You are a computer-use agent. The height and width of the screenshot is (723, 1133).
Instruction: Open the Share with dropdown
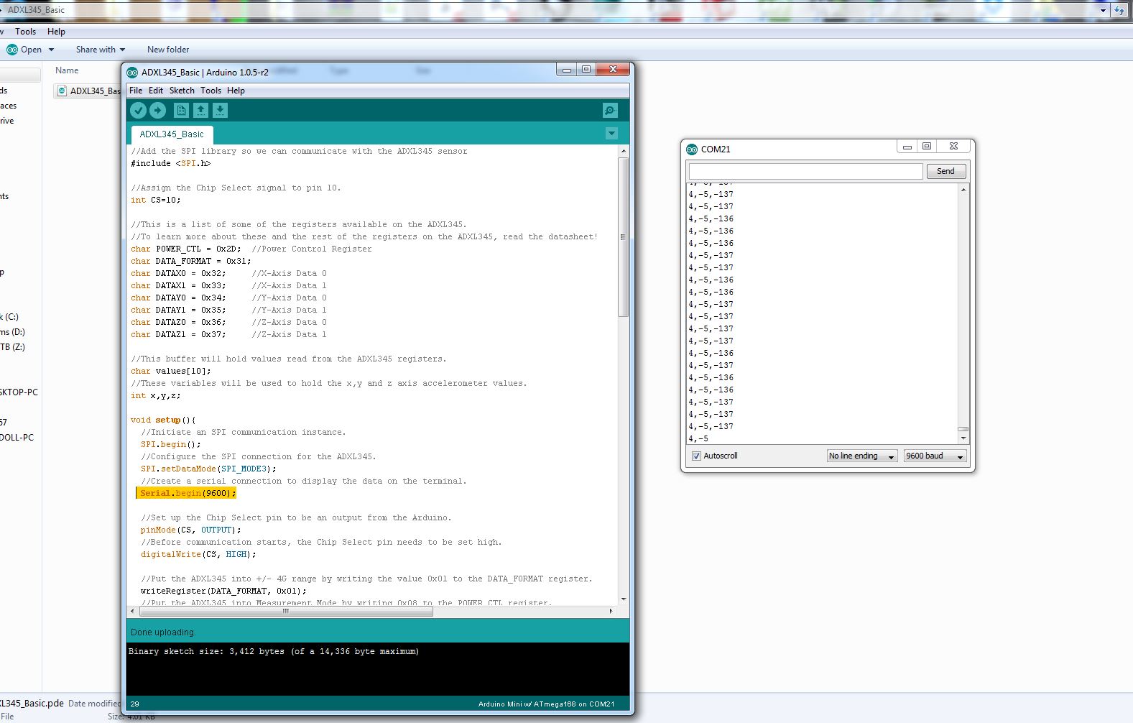coord(101,50)
